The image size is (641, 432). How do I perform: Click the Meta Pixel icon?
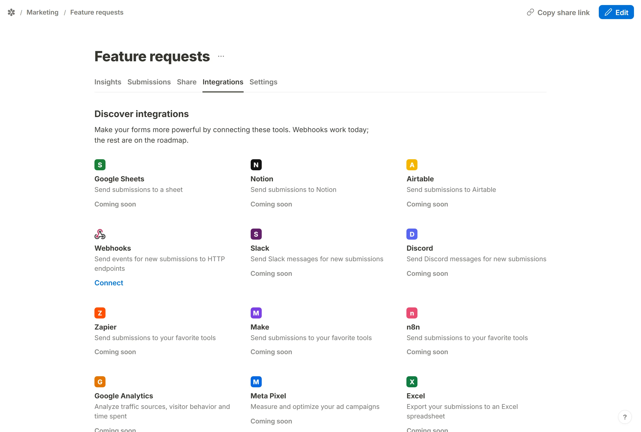tap(256, 382)
